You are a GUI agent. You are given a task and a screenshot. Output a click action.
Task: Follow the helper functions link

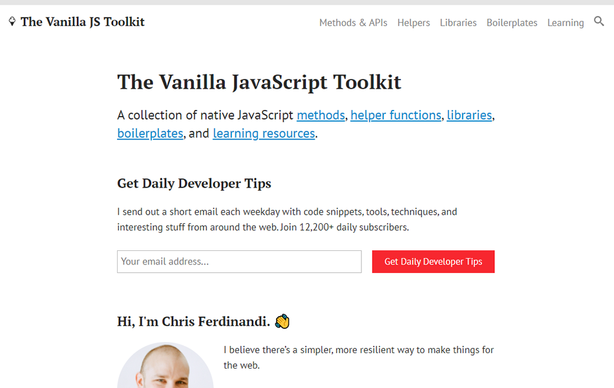tap(396, 115)
